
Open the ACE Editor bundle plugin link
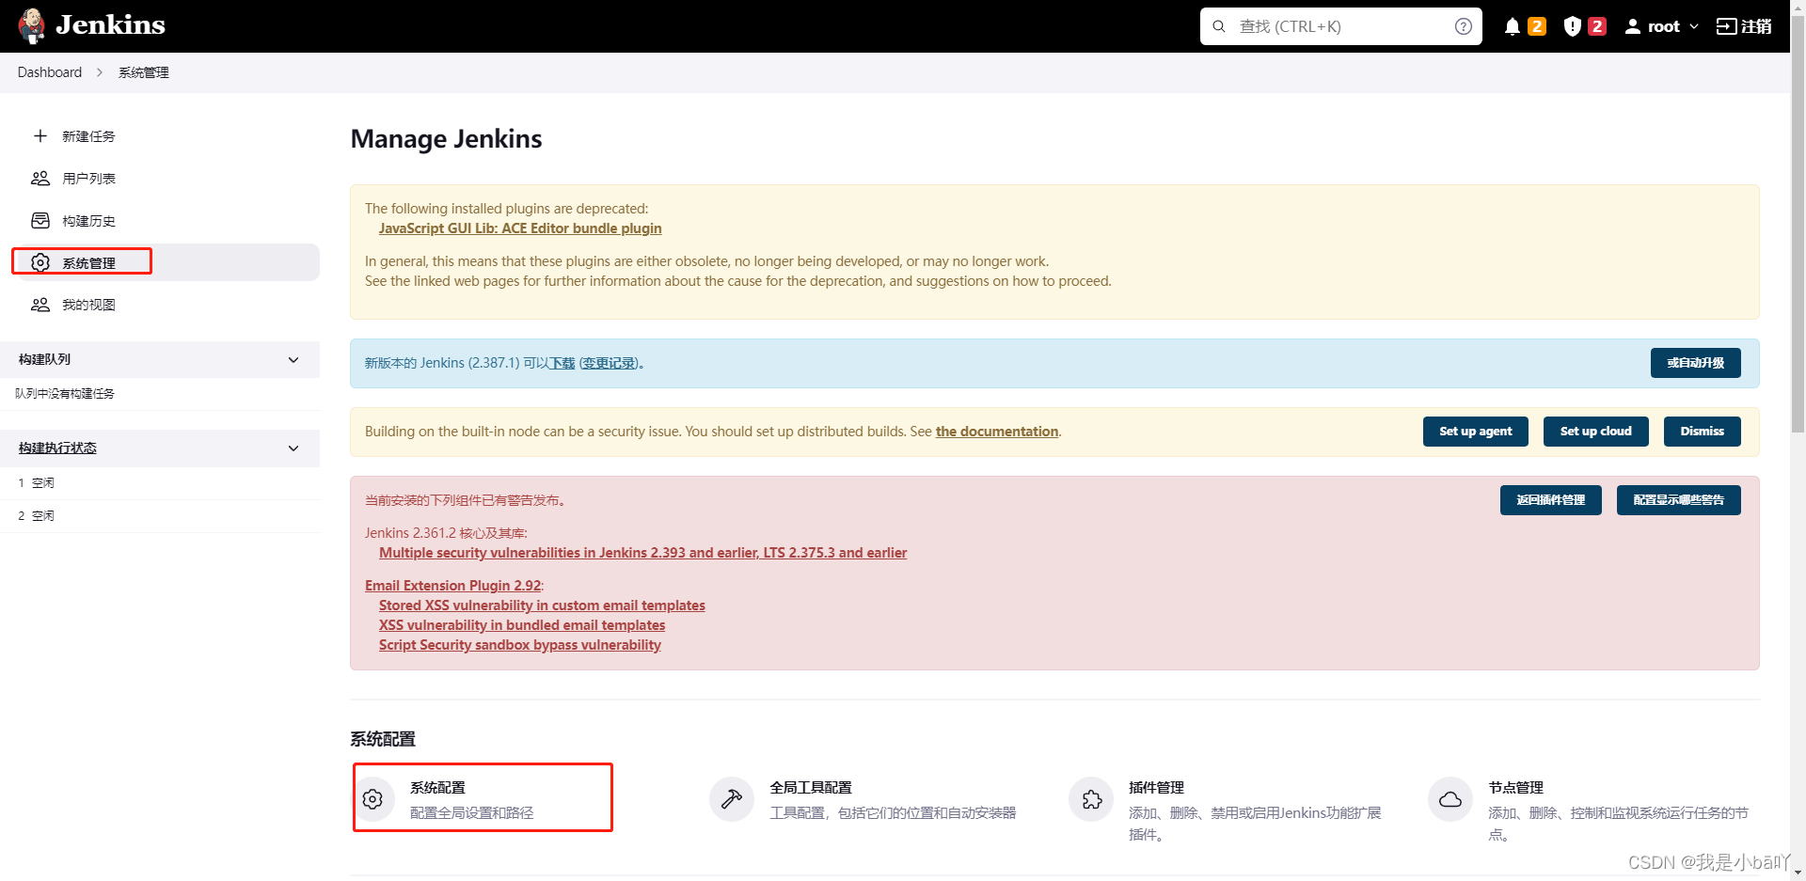[520, 228]
